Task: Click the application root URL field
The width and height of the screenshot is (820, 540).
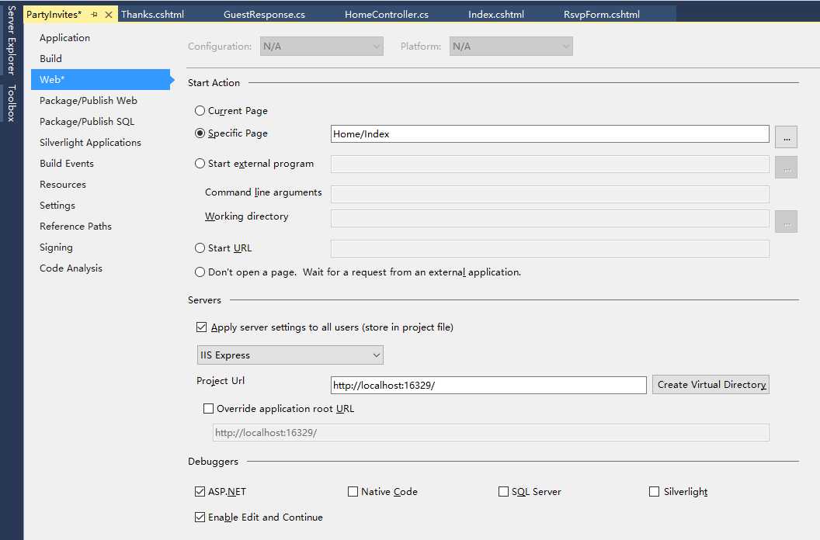Action: [x=491, y=432]
